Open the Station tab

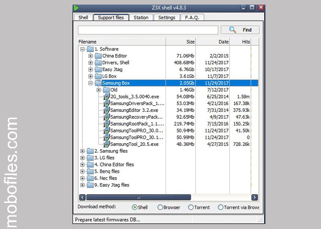tap(141, 17)
